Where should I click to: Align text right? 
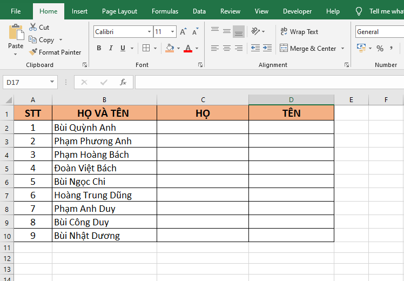point(239,48)
